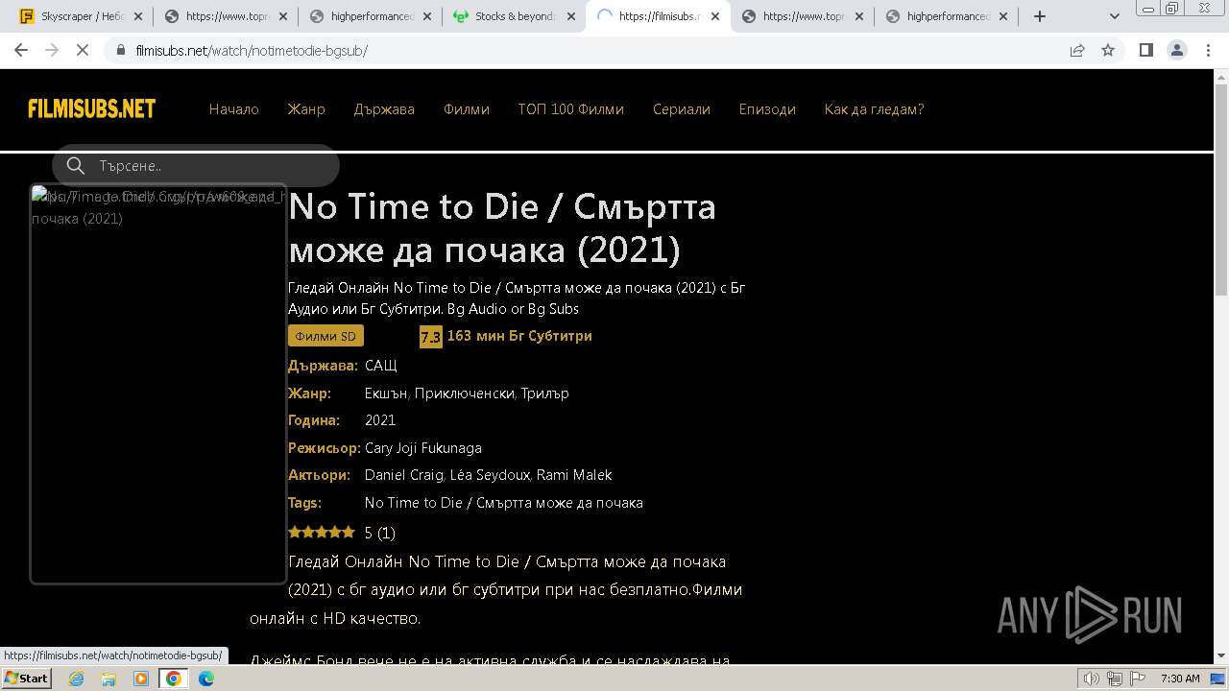
Task: Click the address bar URL
Action: click(x=252, y=50)
